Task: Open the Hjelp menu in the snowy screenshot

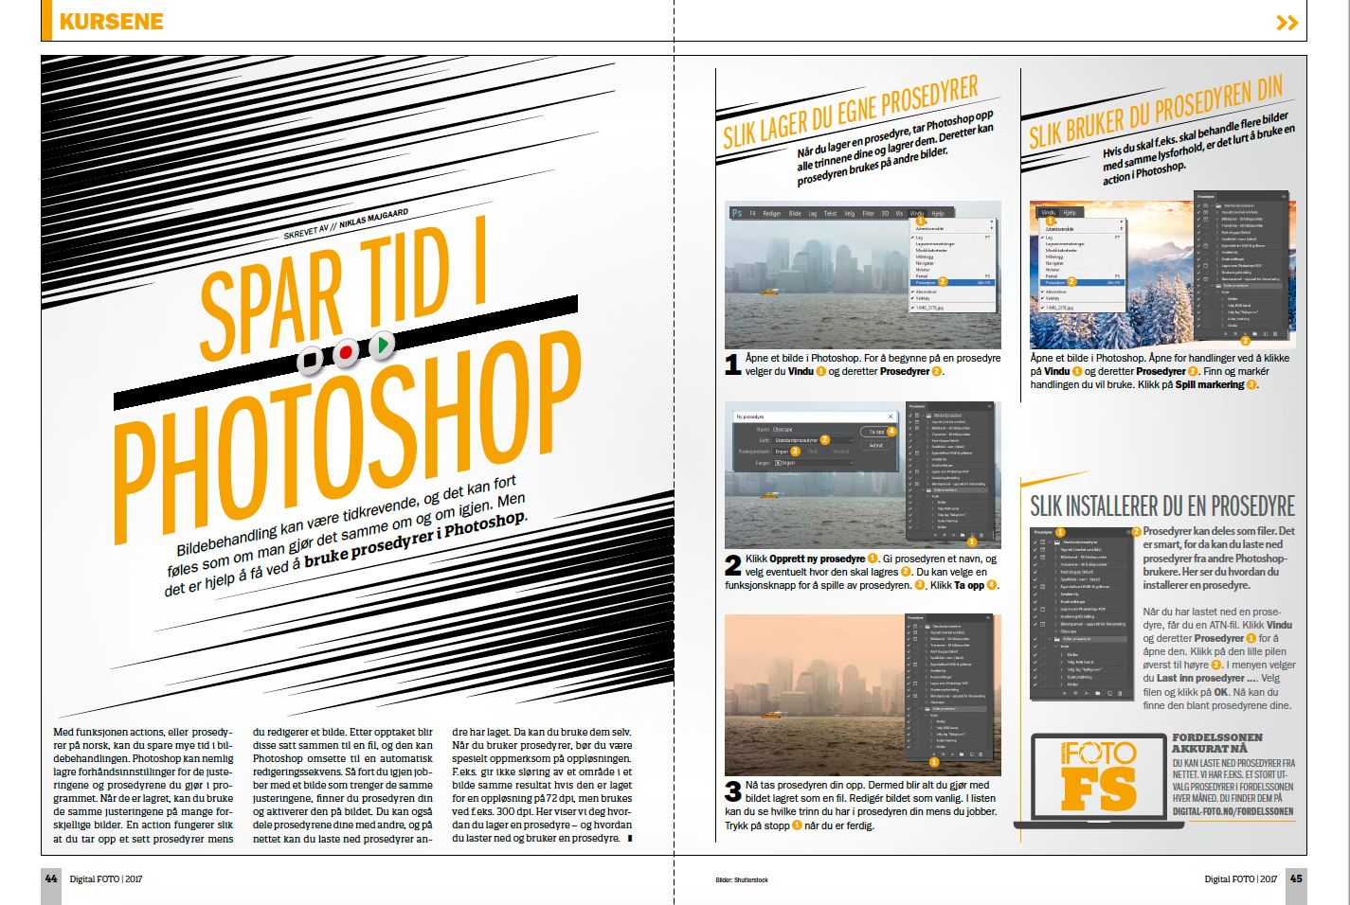Action: (1070, 213)
